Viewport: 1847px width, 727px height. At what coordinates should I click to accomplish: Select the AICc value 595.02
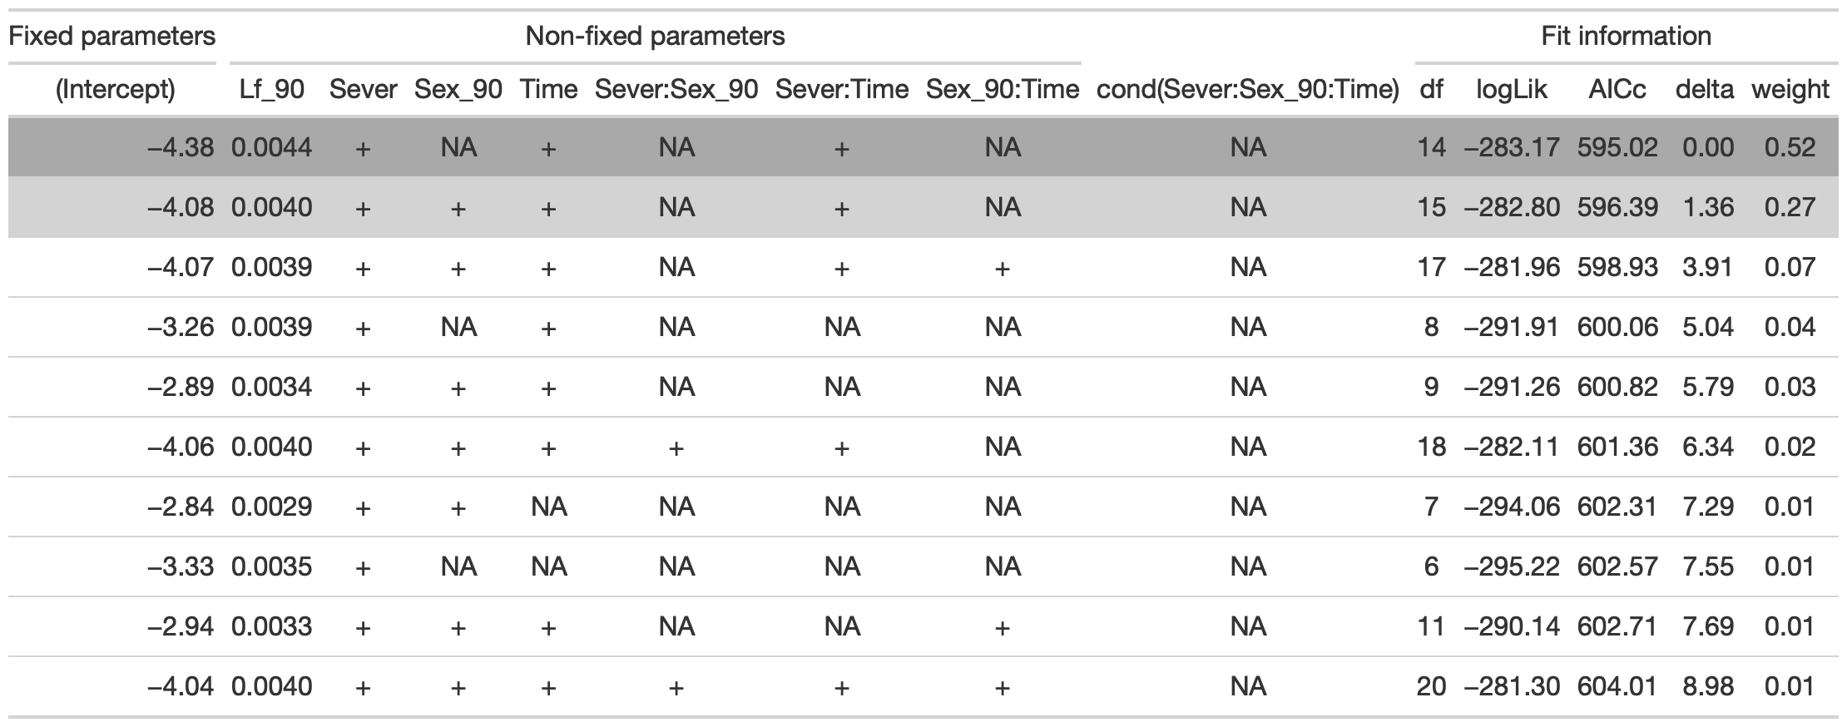[1617, 148]
